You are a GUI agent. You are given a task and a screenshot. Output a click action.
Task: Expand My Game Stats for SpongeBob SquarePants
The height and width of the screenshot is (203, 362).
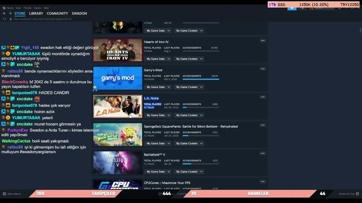(x=158, y=144)
